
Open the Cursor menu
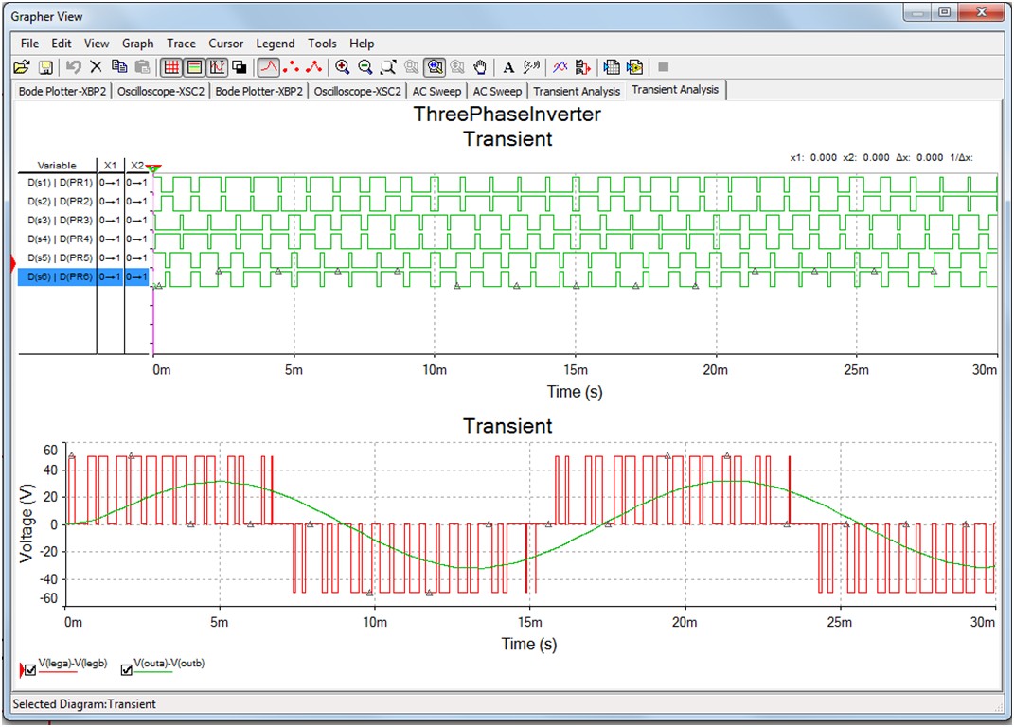point(225,43)
